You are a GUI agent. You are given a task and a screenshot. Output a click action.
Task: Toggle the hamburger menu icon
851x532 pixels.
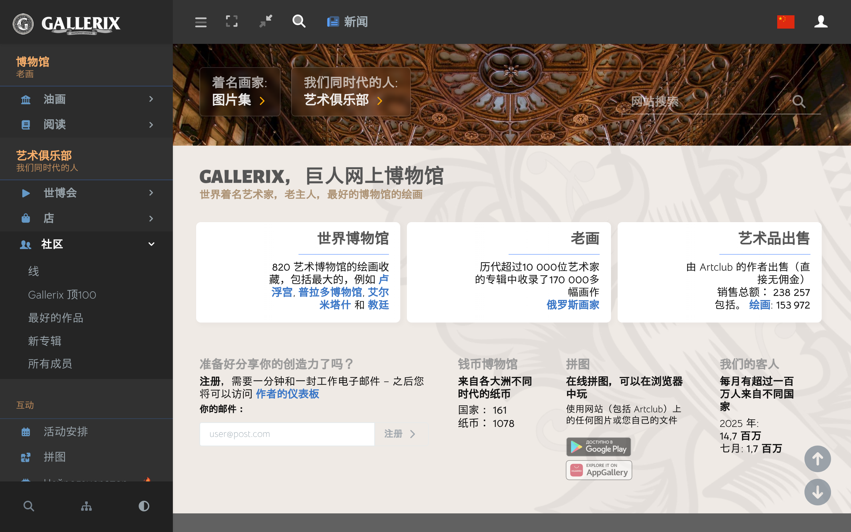coord(201,22)
